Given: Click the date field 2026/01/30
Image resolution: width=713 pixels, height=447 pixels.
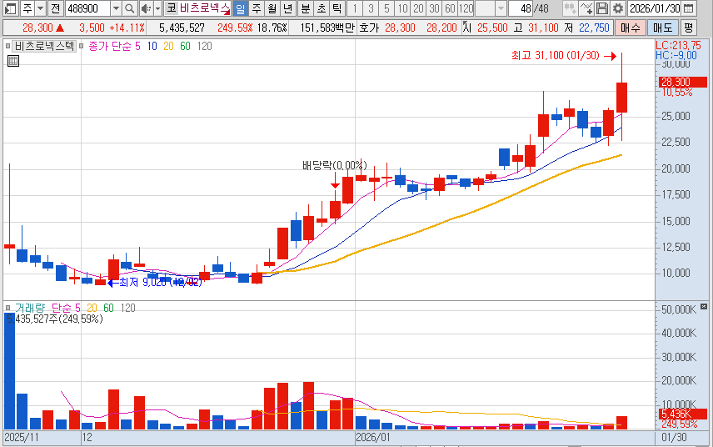Looking at the screenshot, I should 655,8.
